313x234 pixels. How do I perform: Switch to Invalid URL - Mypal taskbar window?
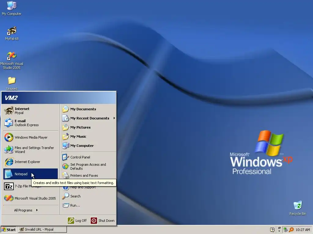pos(42,230)
